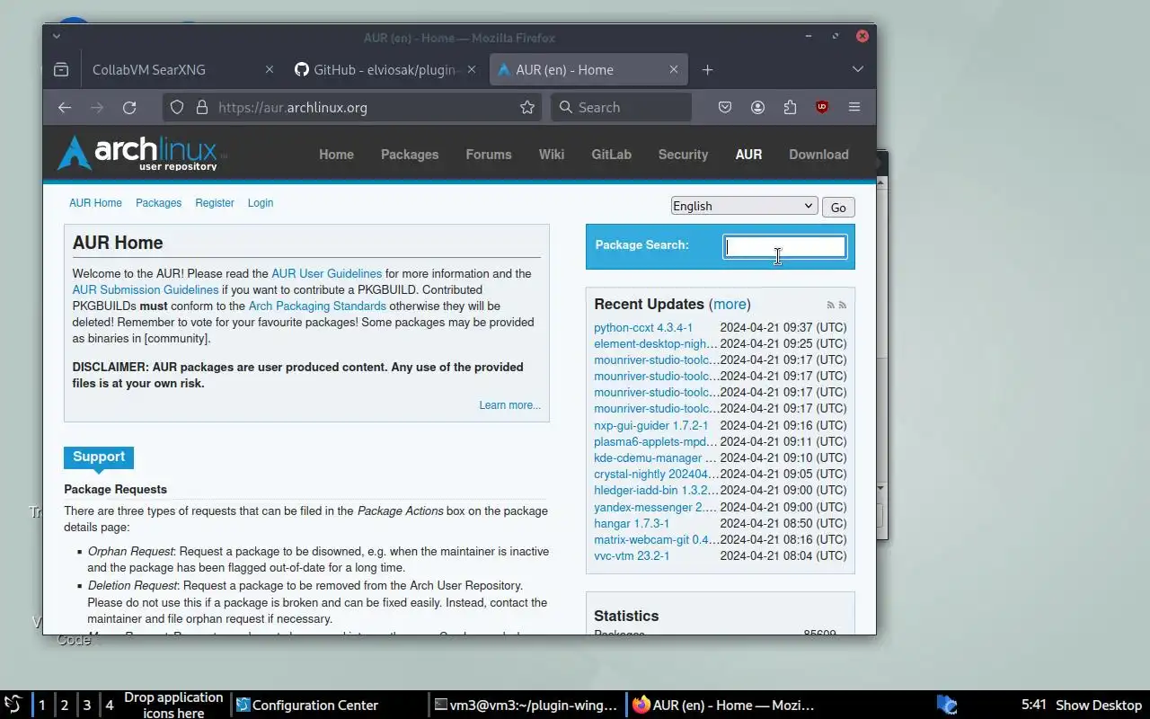
Task: Open Firefox View tab list icon
Action: (x=61, y=69)
